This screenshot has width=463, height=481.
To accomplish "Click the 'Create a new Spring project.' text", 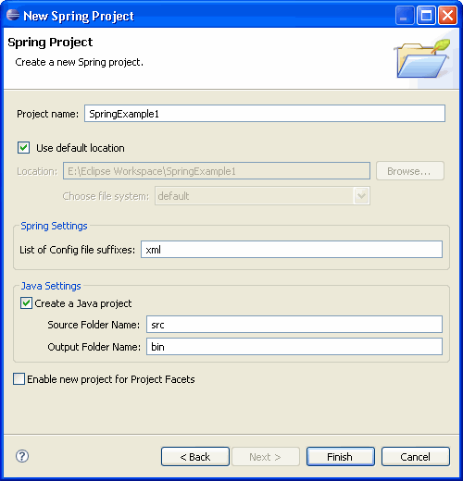I will point(80,62).
